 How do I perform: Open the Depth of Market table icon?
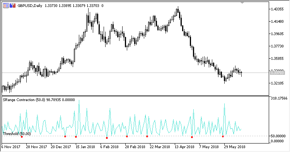[6, 6]
